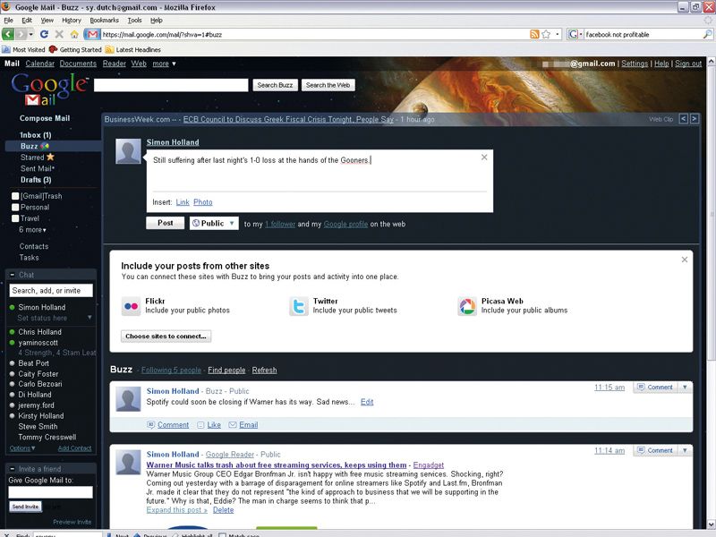
Task: Click the Twitter bird icon
Action: [x=299, y=306]
